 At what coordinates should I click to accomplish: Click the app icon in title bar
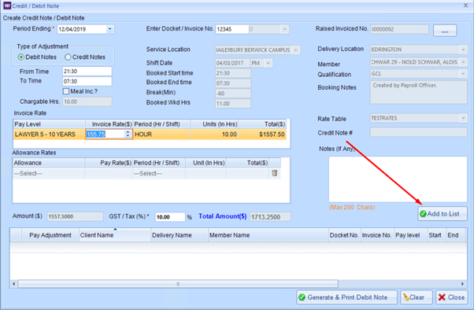7,6
